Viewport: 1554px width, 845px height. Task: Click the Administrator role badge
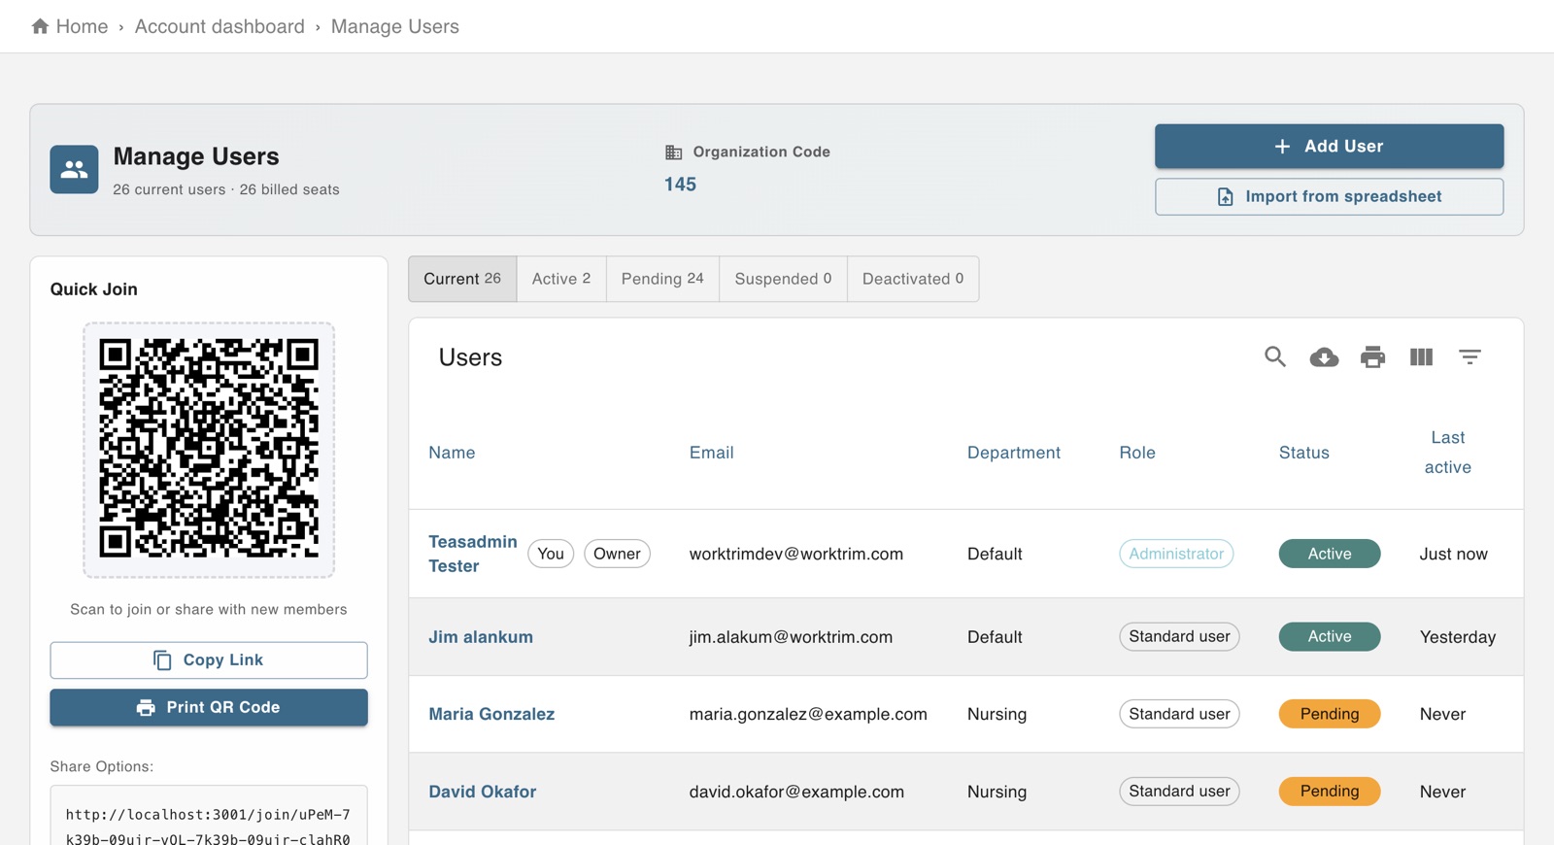(1176, 554)
